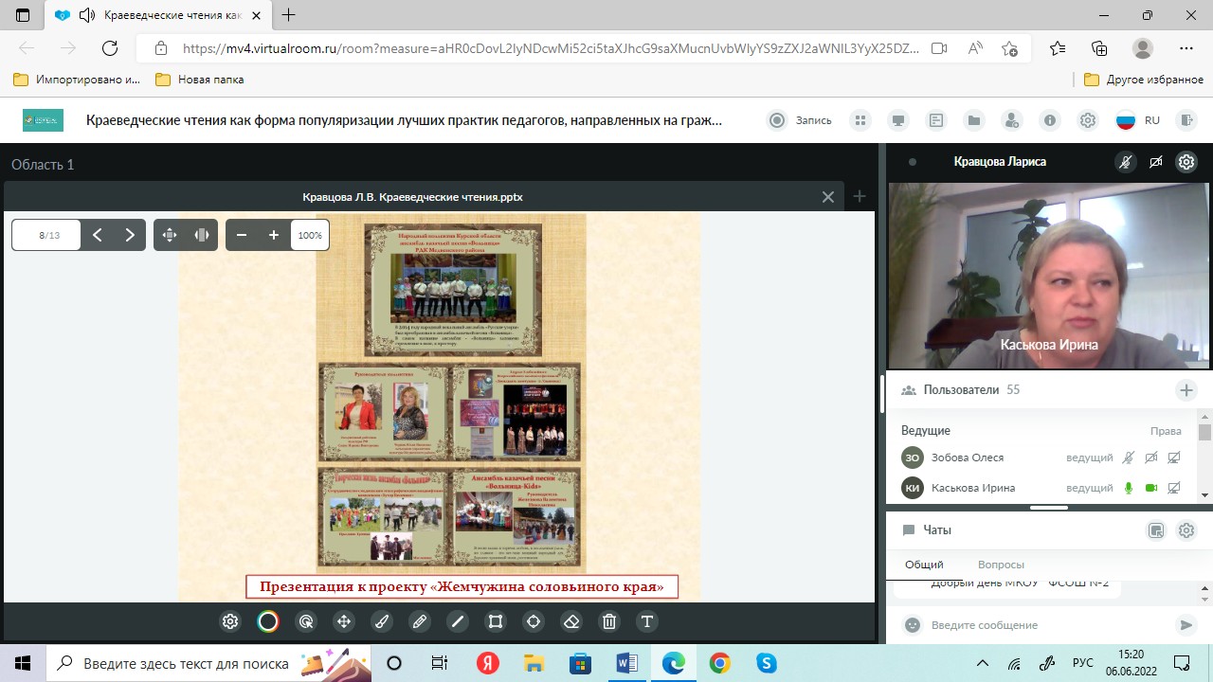The image size is (1213, 682).
Task: Click the Windows search box
Action: tap(208, 663)
